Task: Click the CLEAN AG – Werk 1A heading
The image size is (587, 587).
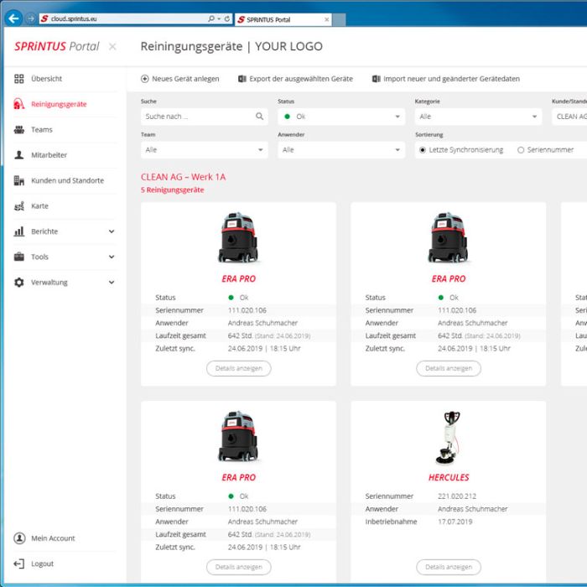Action: click(184, 177)
